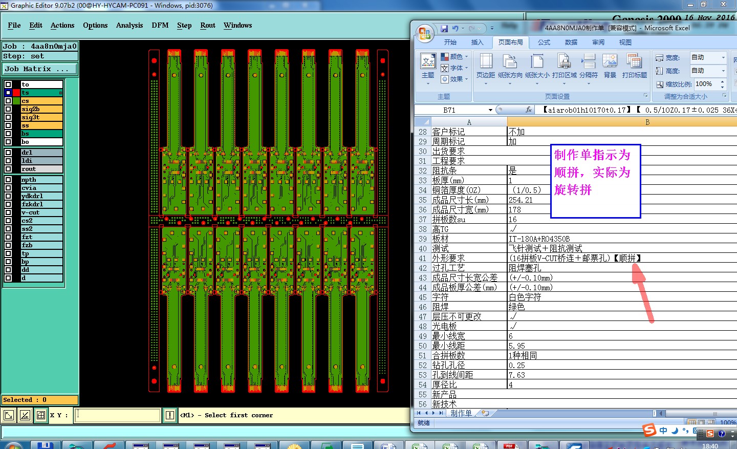Click the ts layer red color swatch
This screenshot has width=737, height=449.
[x=17, y=93]
